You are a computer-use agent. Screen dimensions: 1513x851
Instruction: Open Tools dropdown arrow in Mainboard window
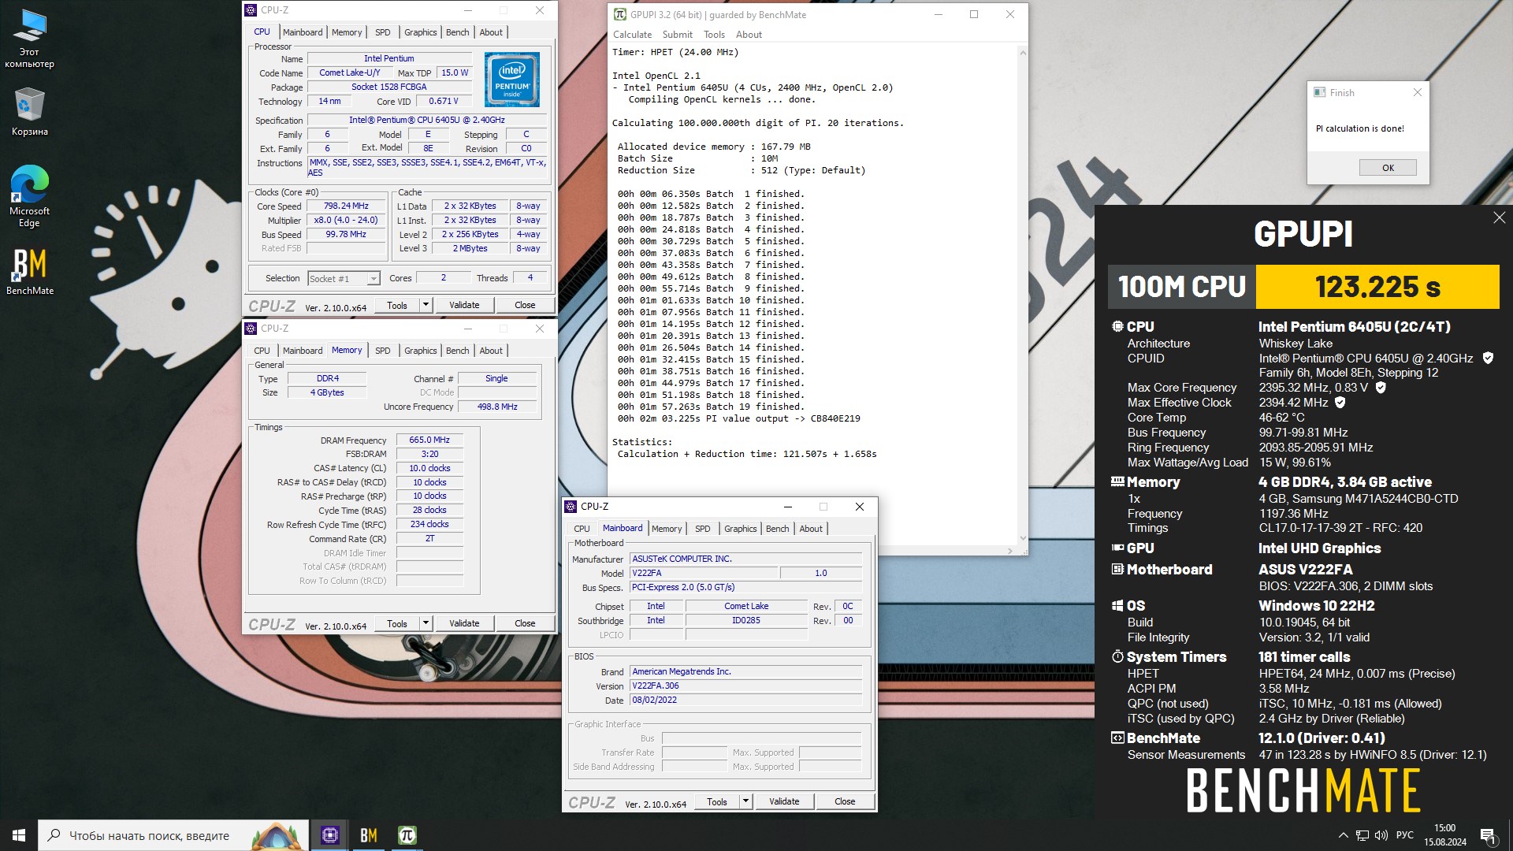[x=745, y=801]
